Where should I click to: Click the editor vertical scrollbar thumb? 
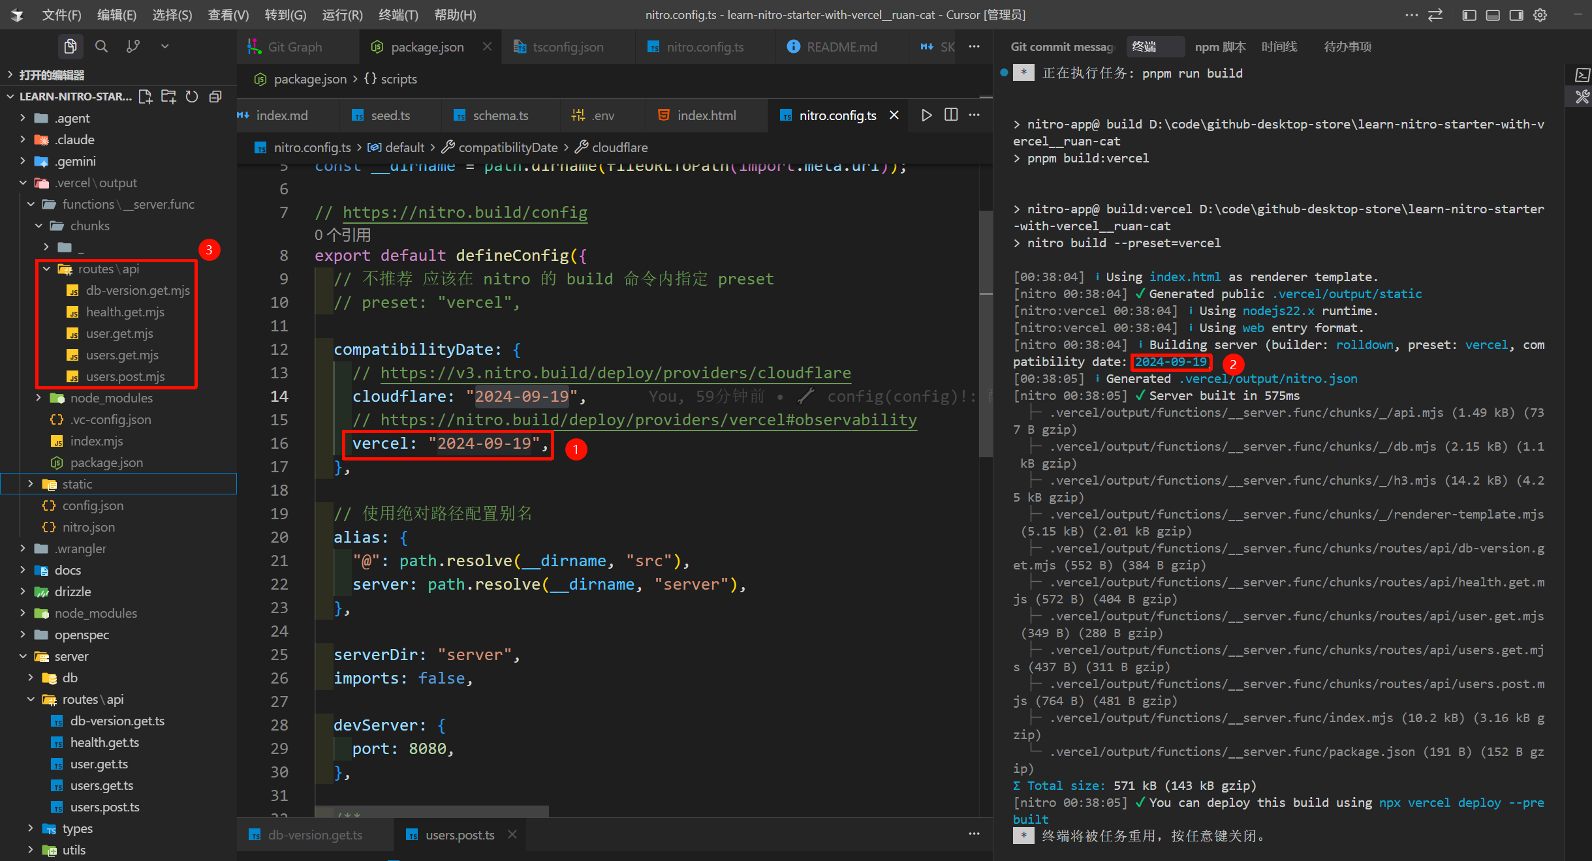985,333
